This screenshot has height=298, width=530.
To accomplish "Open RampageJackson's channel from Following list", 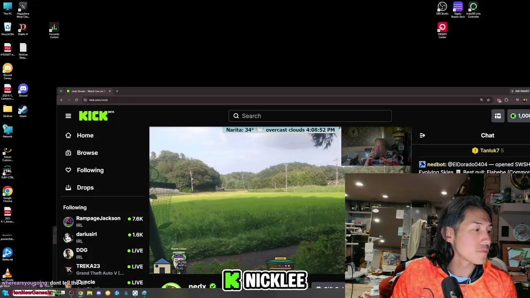I will pyautogui.click(x=103, y=221).
